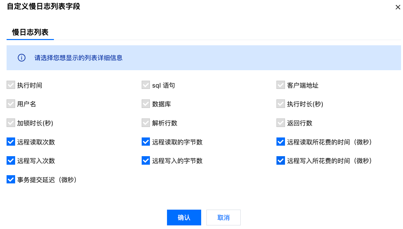The height and width of the screenshot is (229, 403).
Task: Uncheck the 远程读取的字节数 checkbox
Action: coord(146,142)
